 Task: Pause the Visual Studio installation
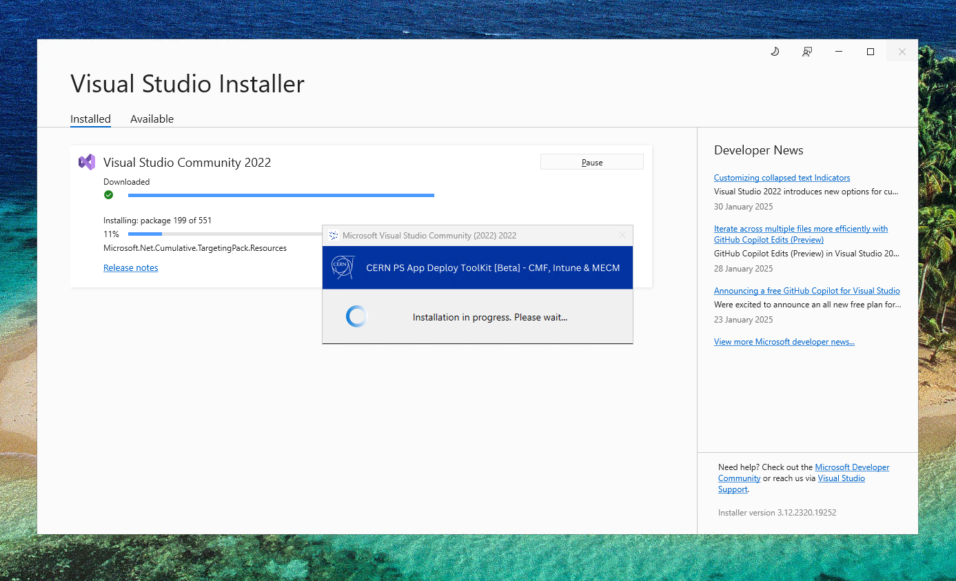591,163
